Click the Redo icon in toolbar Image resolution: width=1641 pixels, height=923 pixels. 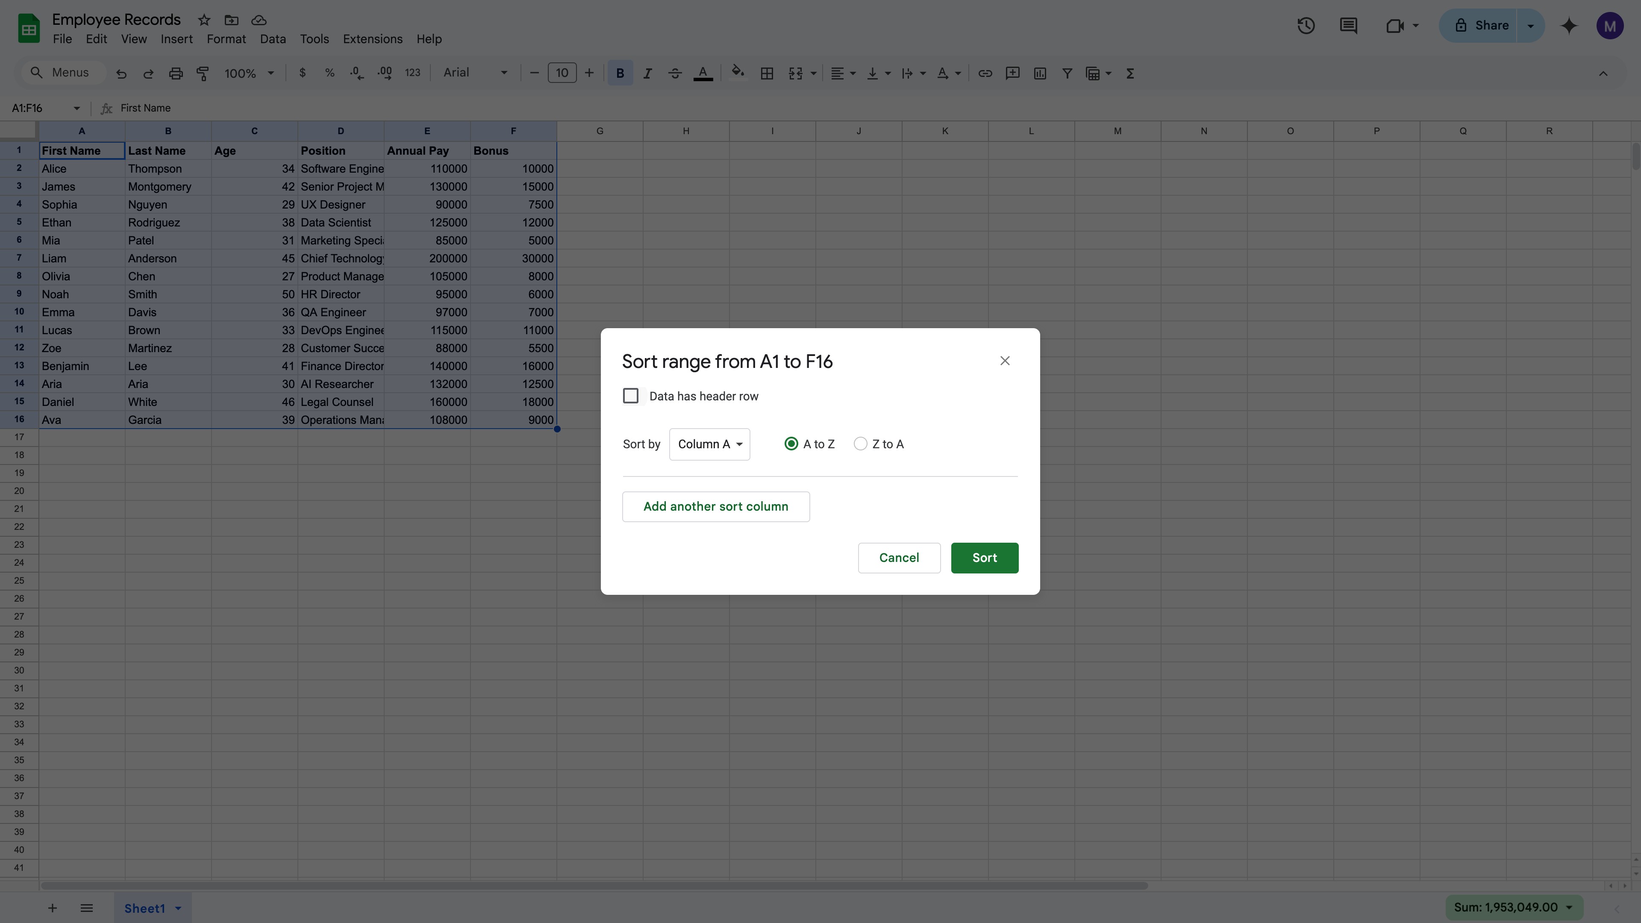click(148, 73)
